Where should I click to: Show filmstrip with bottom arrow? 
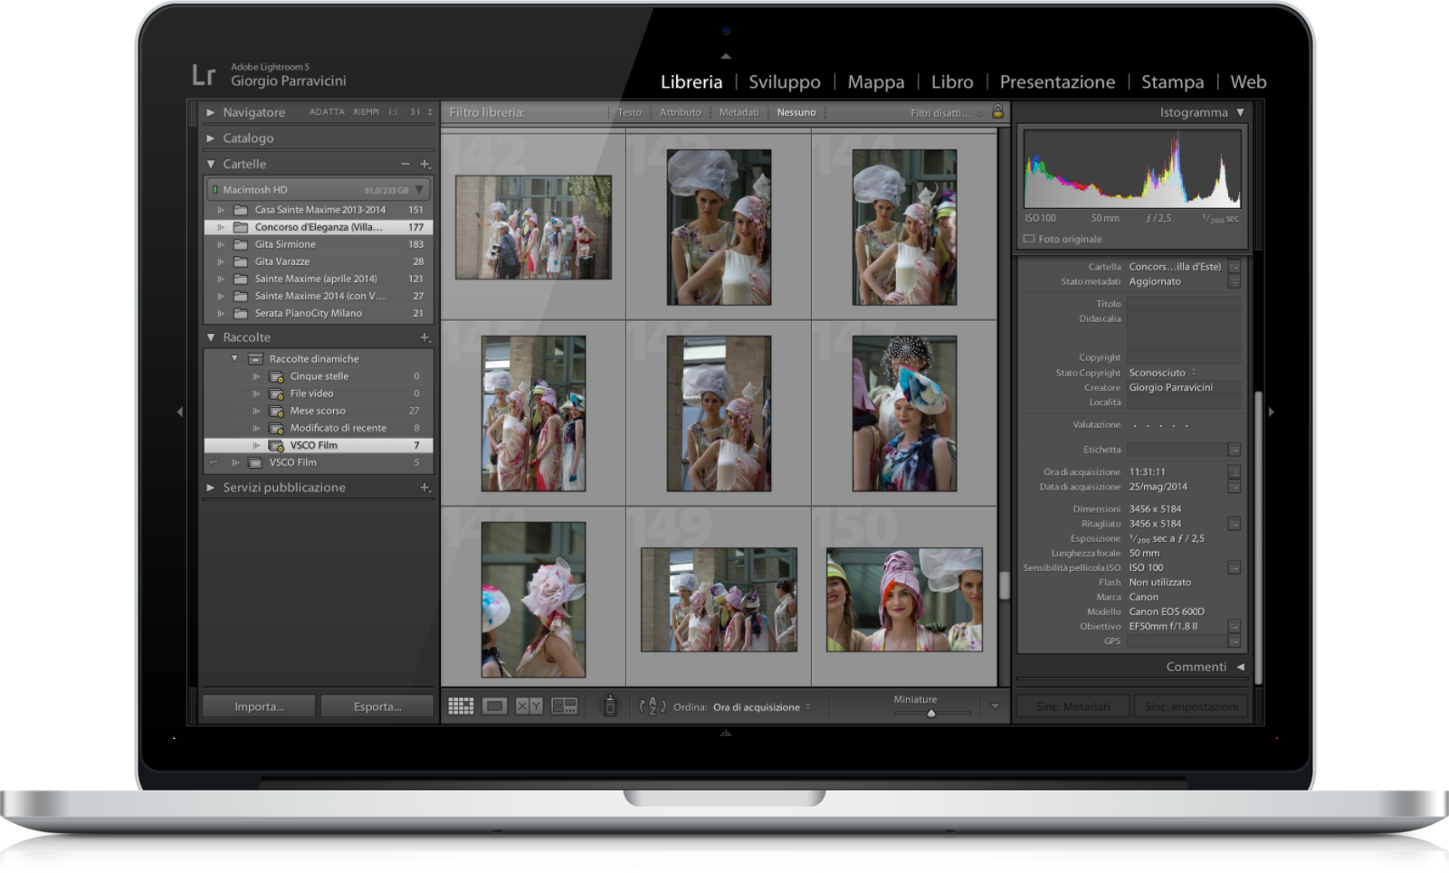[726, 733]
